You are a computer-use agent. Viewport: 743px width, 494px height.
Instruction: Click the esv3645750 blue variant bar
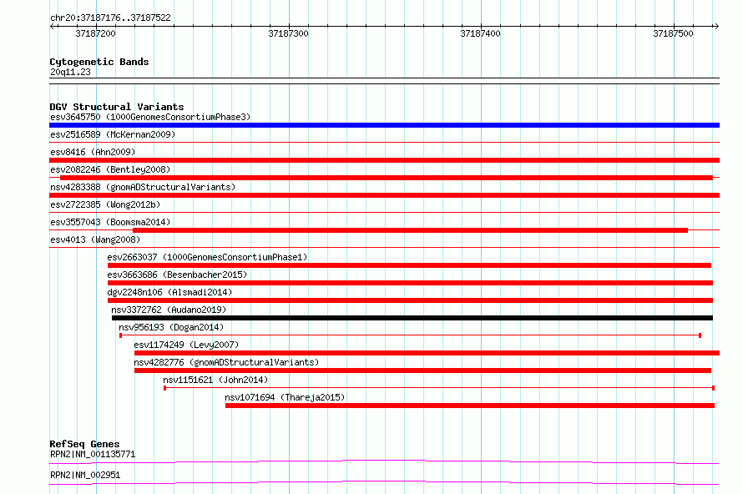[384, 125]
